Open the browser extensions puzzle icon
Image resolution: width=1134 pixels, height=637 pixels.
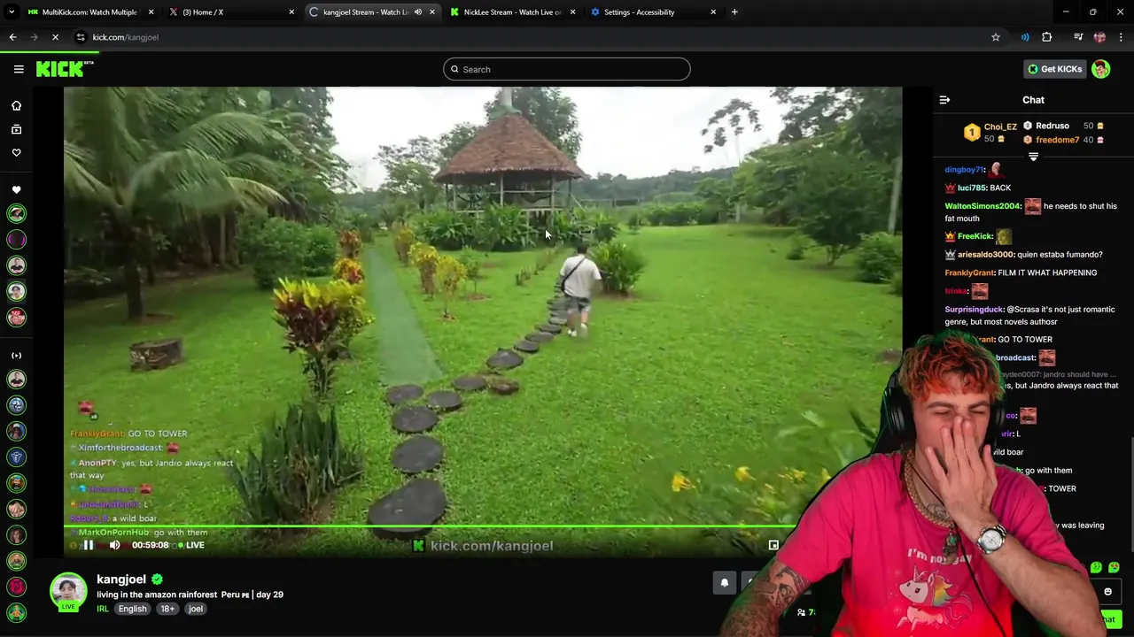coord(1047,37)
